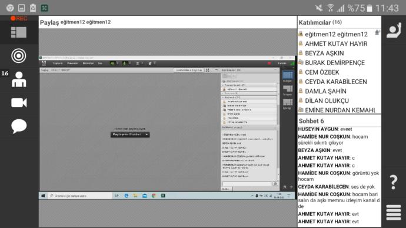
Task: Click the microphone icon in shared Connect toolbar
Action: pyautogui.click(x=124, y=63)
